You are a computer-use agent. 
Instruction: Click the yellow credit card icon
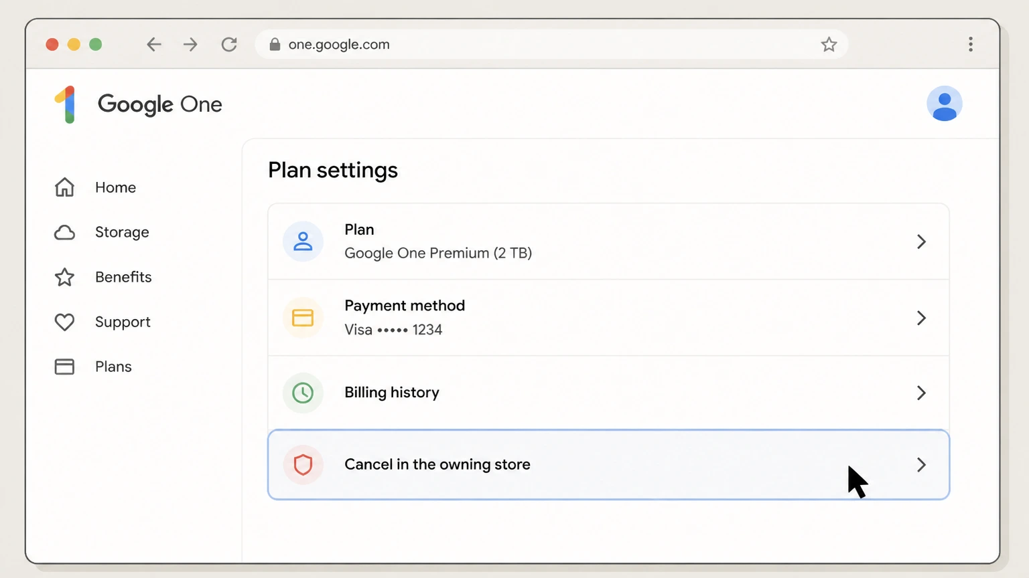303,318
